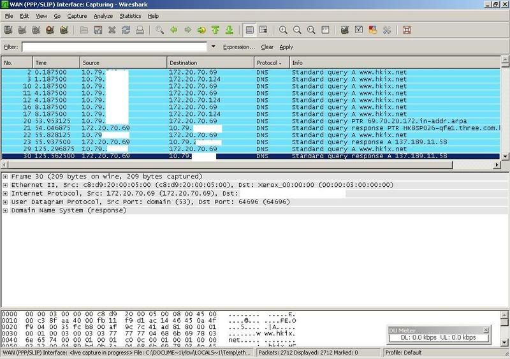Screen dimensions: 510x359
Task: Go to packet number icon
Action: (201, 30)
